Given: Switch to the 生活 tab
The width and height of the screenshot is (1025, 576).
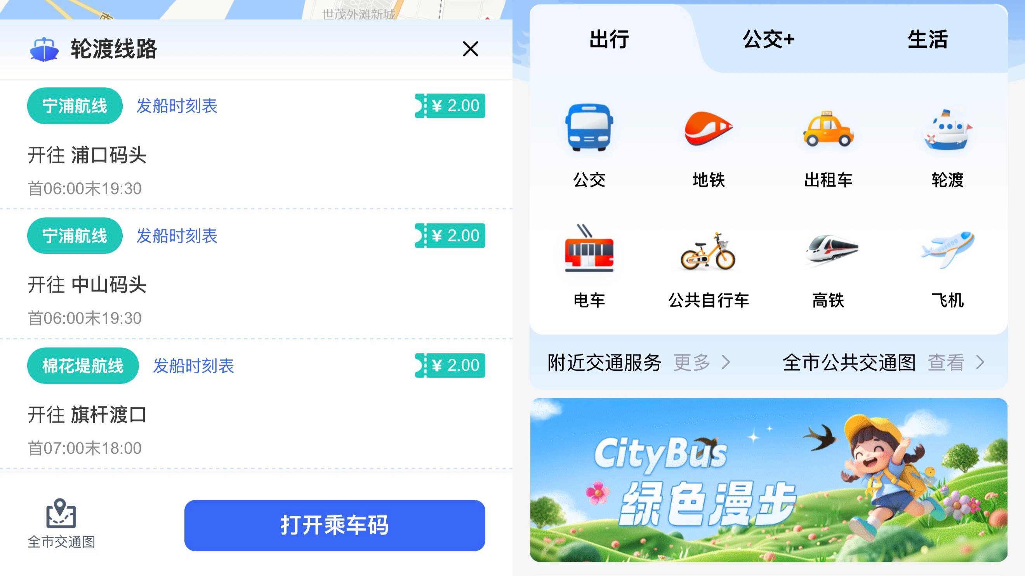Looking at the screenshot, I should click(928, 39).
